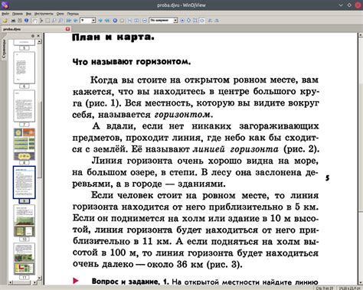This screenshot has height=290, width=363.
Task: Click the page indicator 'Стр. 9 из 21' in status bar
Action: (x=325, y=288)
